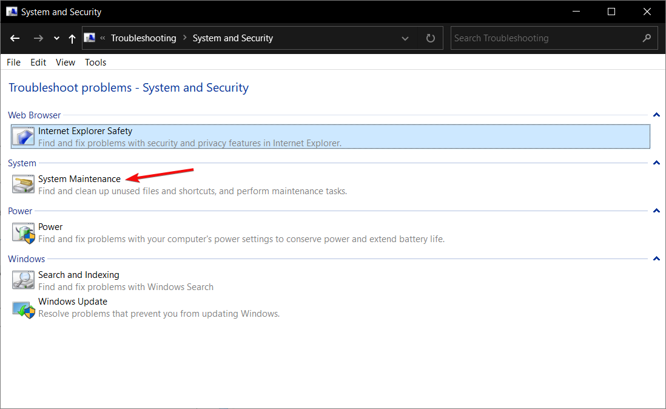
Task: Click the Power troubleshooter icon
Action: pos(23,232)
